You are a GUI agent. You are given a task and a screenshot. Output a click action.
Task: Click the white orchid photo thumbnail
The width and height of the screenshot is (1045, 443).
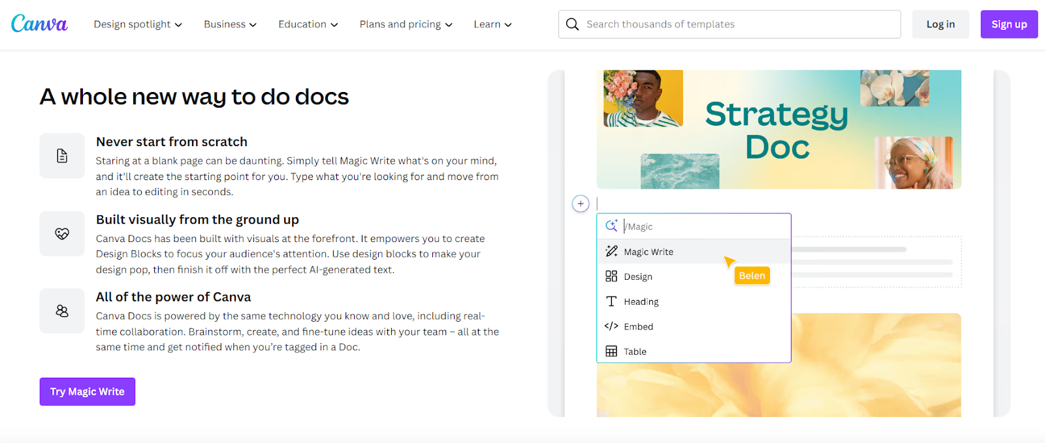(x=894, y=88)
